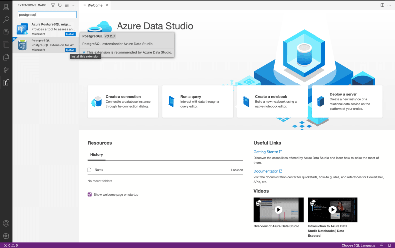
Task: Click the errors and warnings status indicator
Action: (11, 245)
